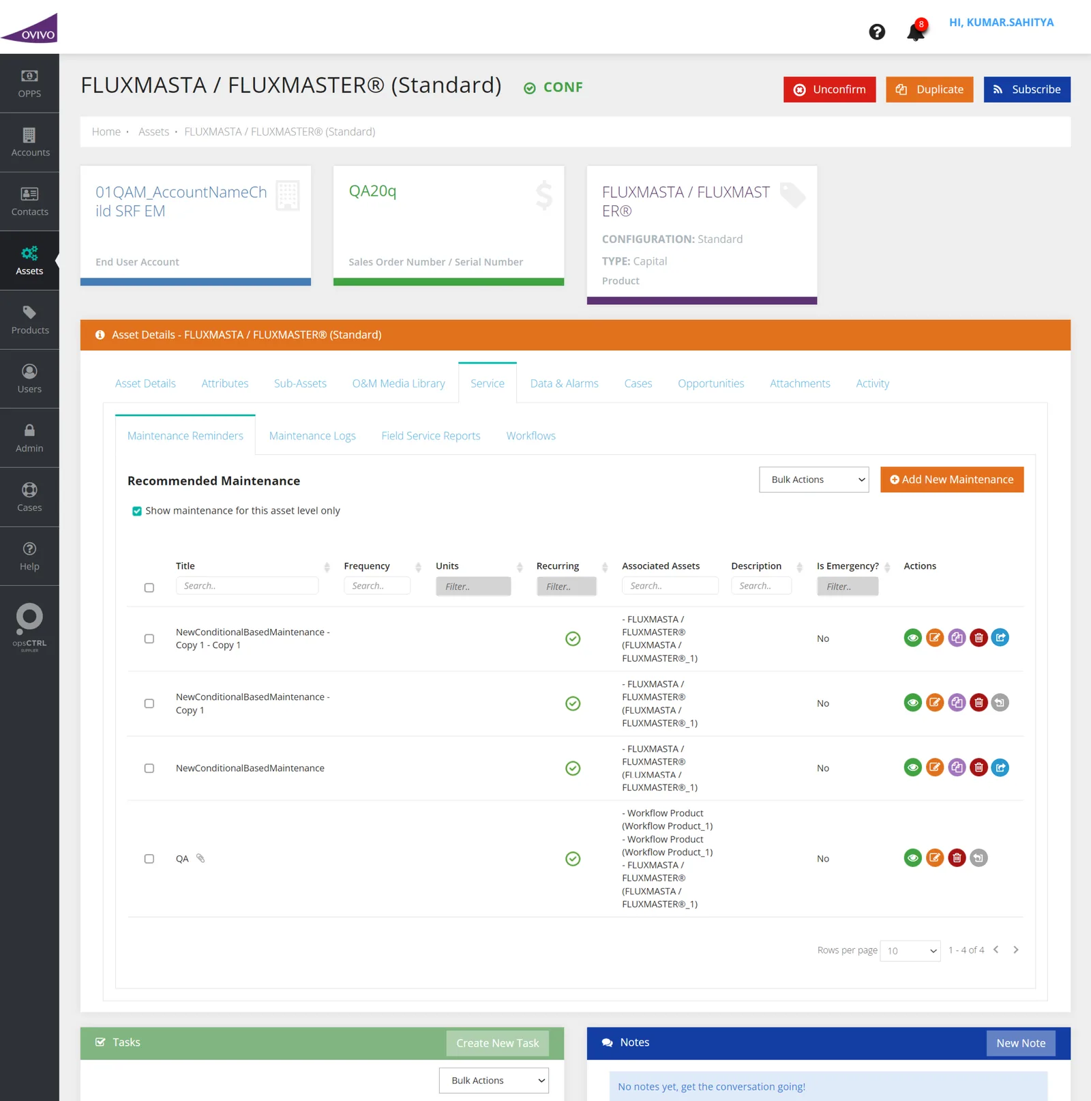This screenshot has width=1091, height=1101.
Task: Open the Field Service Reports sub-tab
Action: click(x=431, y=436)
